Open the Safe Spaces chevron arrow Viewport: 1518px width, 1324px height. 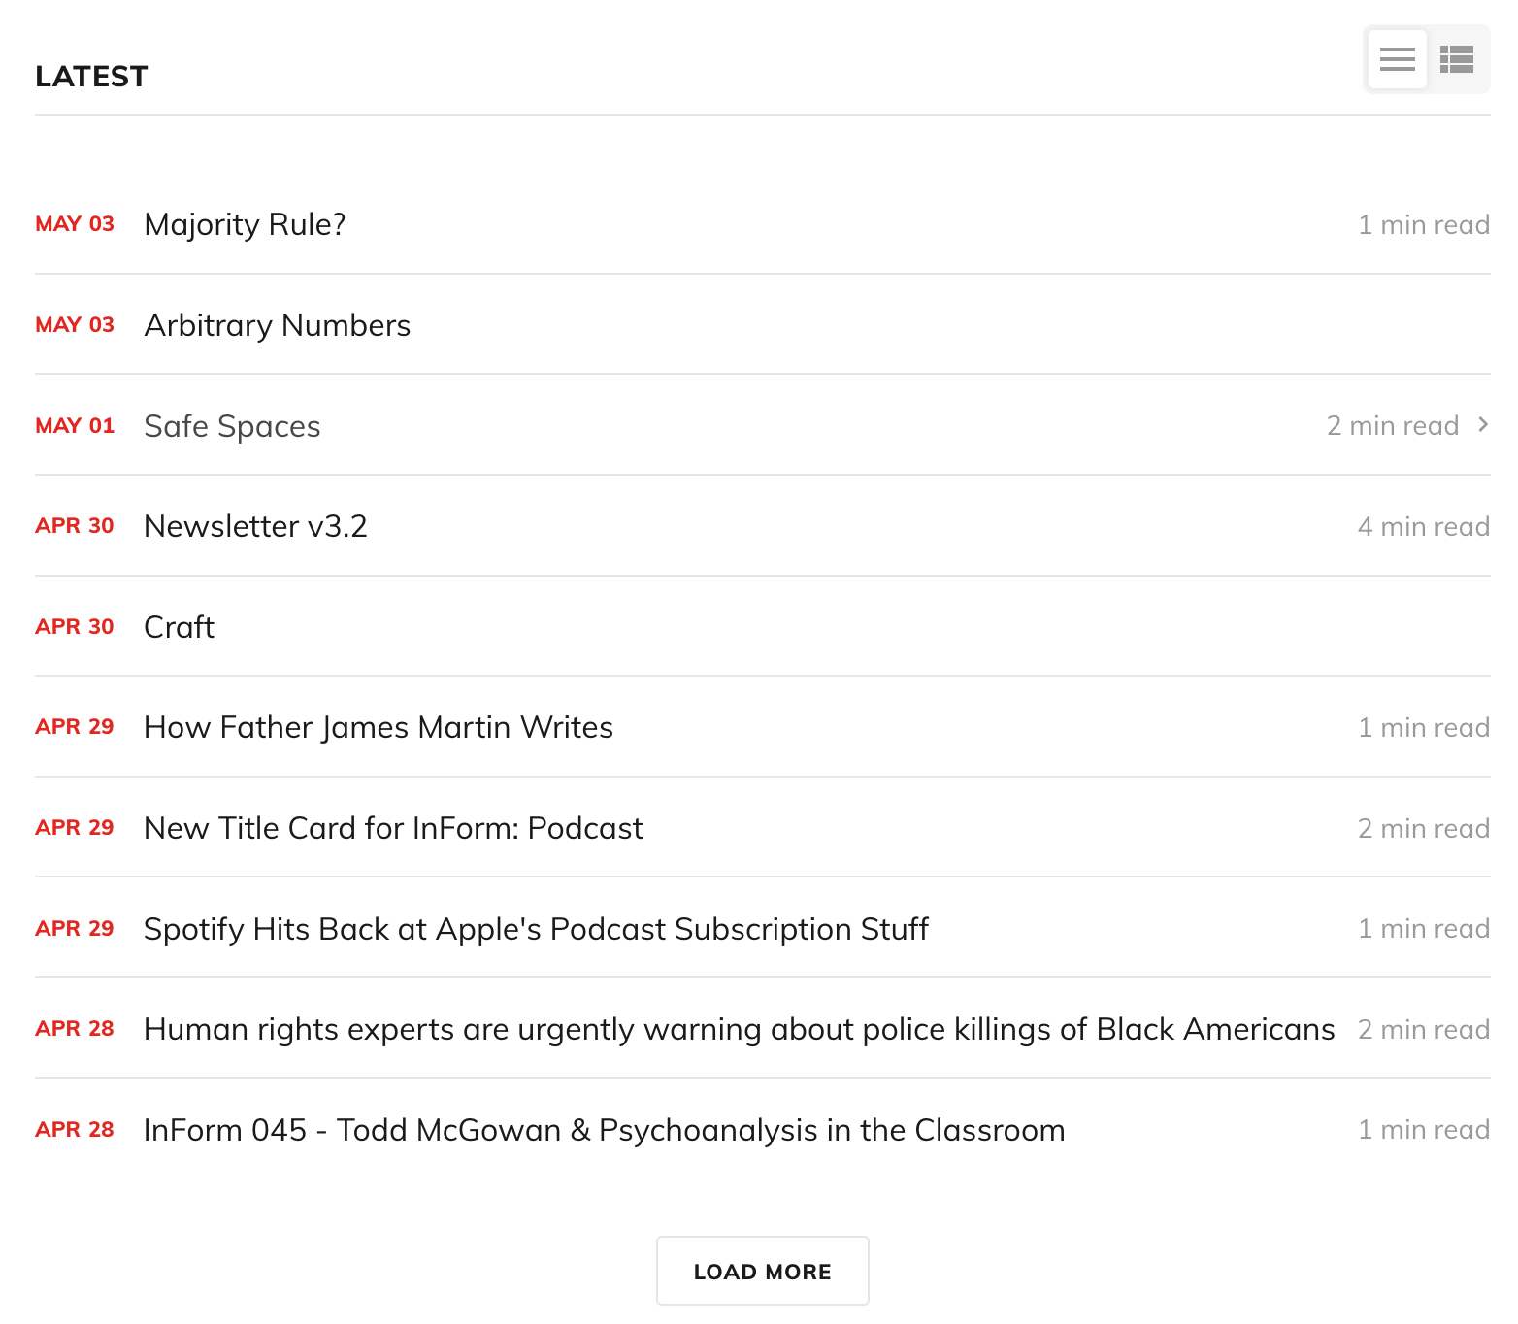pos(1483,424)
